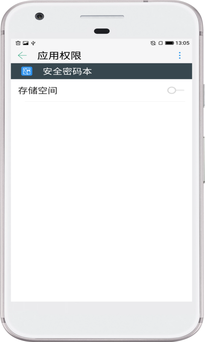
Task: Click the 应用权限 page title
Action: click(59, 56)
